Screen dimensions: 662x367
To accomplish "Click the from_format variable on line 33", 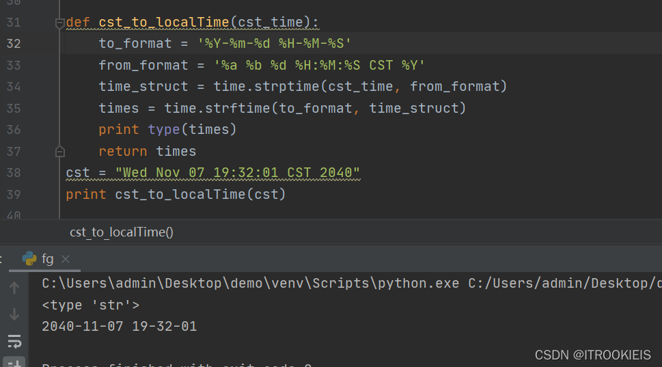I will (143, 66).
